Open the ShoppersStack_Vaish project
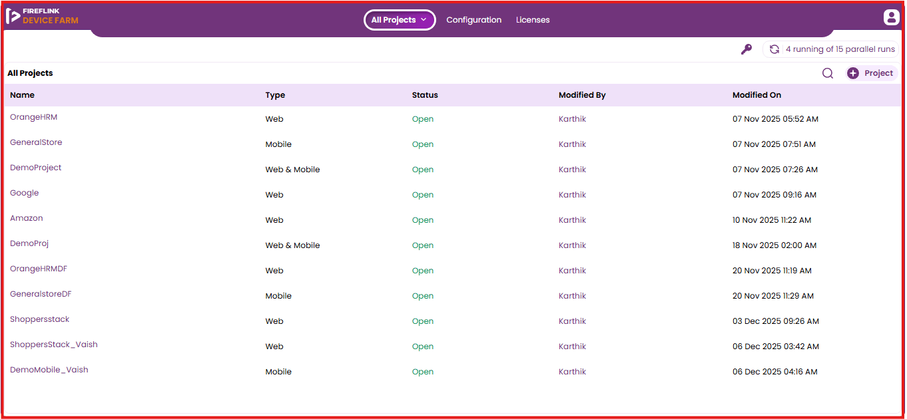This screenshot has width=907, height=419. 54,345
